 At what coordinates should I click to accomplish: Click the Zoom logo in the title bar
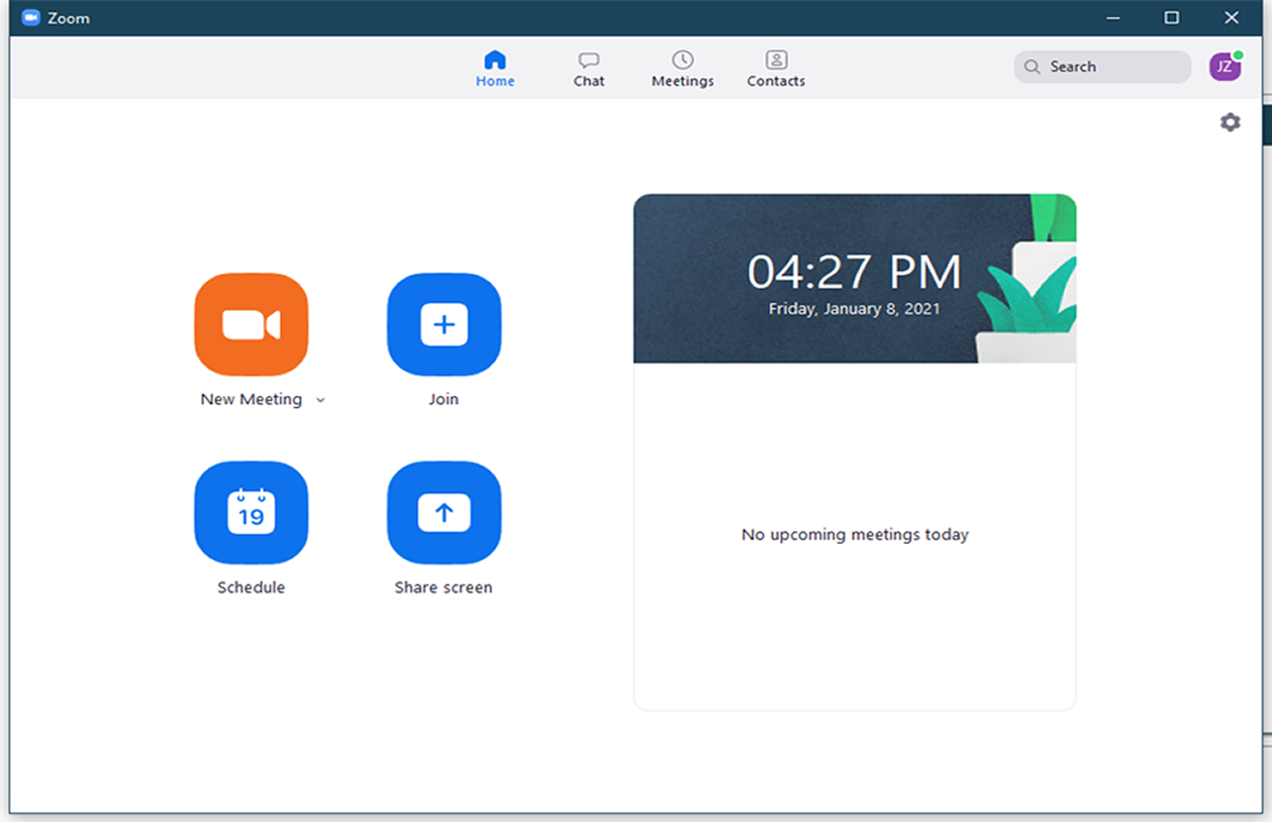(x=31, y=18)
